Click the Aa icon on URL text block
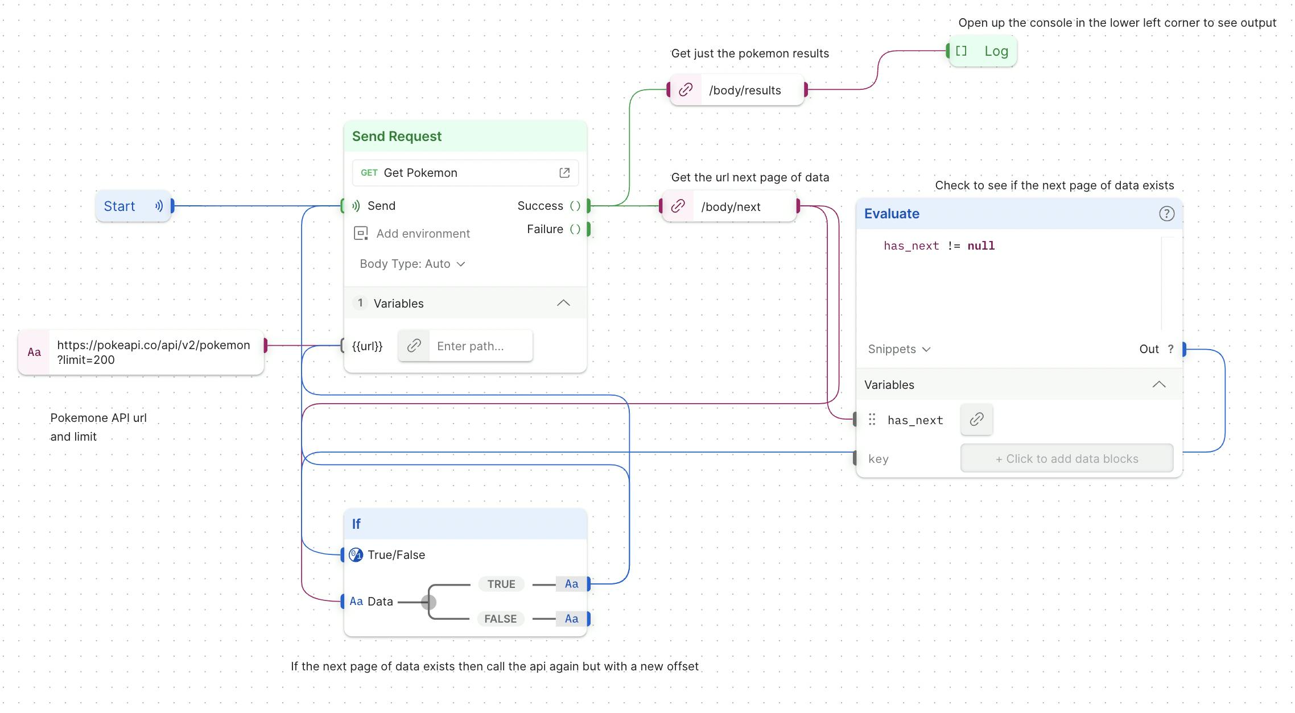1295x713 pixels. tap(34, 353)
